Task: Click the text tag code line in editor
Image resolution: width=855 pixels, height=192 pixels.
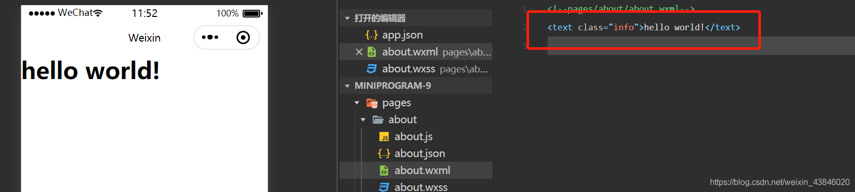Action: point(644,28)
